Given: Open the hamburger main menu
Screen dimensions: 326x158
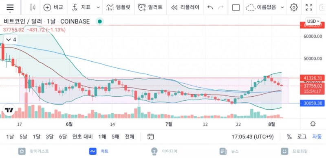Looking at the screenshot, I should point(10,7).
